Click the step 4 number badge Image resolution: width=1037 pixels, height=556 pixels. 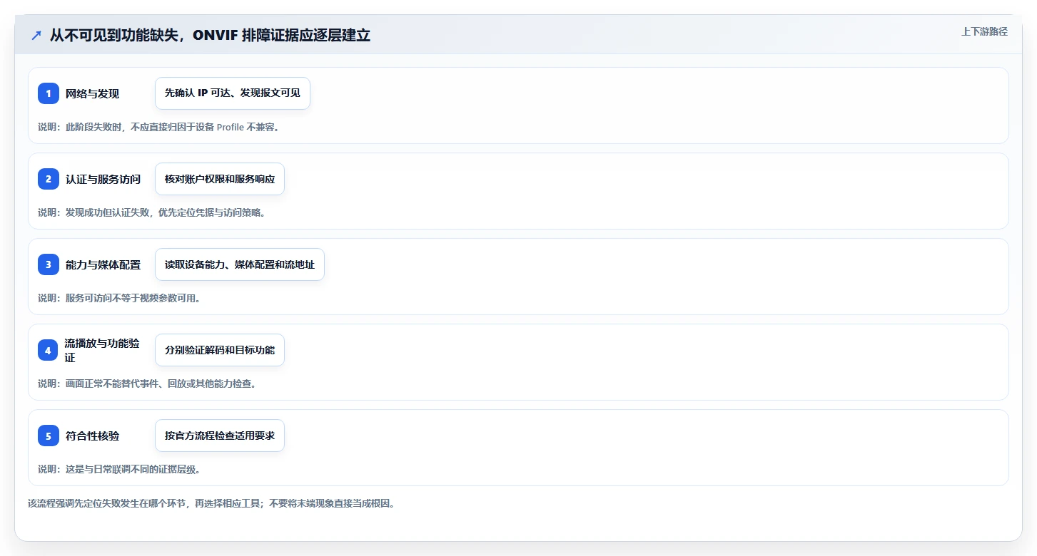click(x=49, y=350)
